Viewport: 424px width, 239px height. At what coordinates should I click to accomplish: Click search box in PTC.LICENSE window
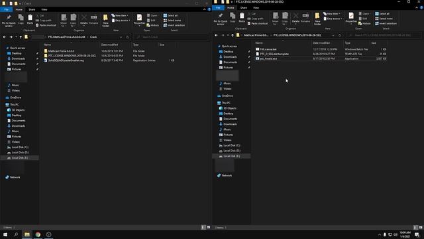pyautogui.click(x=384, y=35)
